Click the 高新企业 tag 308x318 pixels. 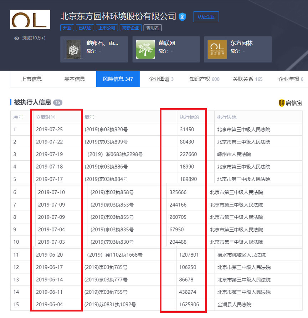[130, 28]
